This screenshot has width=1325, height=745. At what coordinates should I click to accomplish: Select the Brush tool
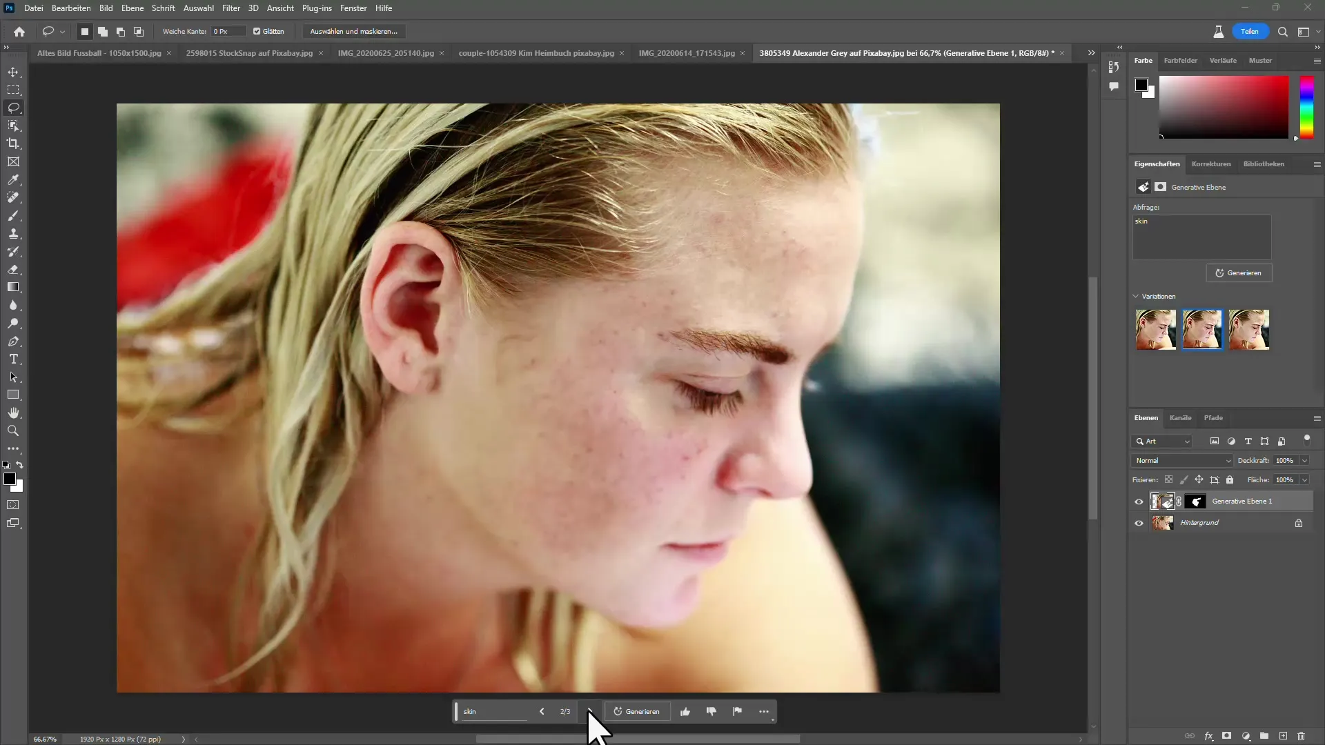(14, 216)
